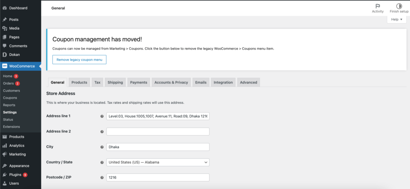410x189 pixels.
Task: Open the Finish setup progress icon
Action: pos(399,6)
